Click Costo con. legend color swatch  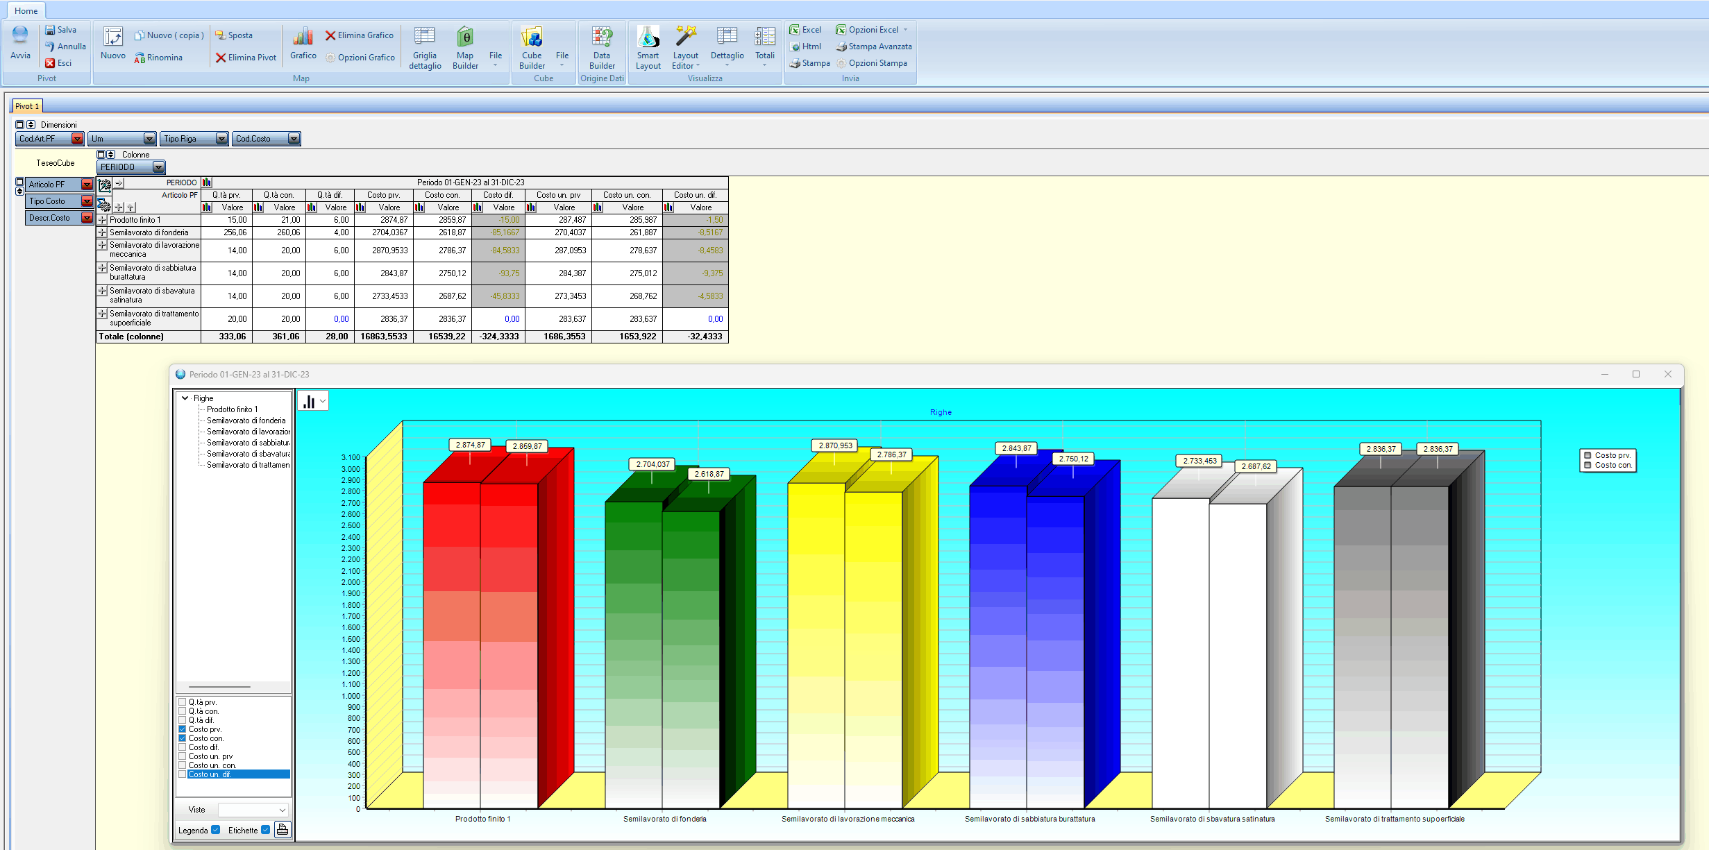1588,466
